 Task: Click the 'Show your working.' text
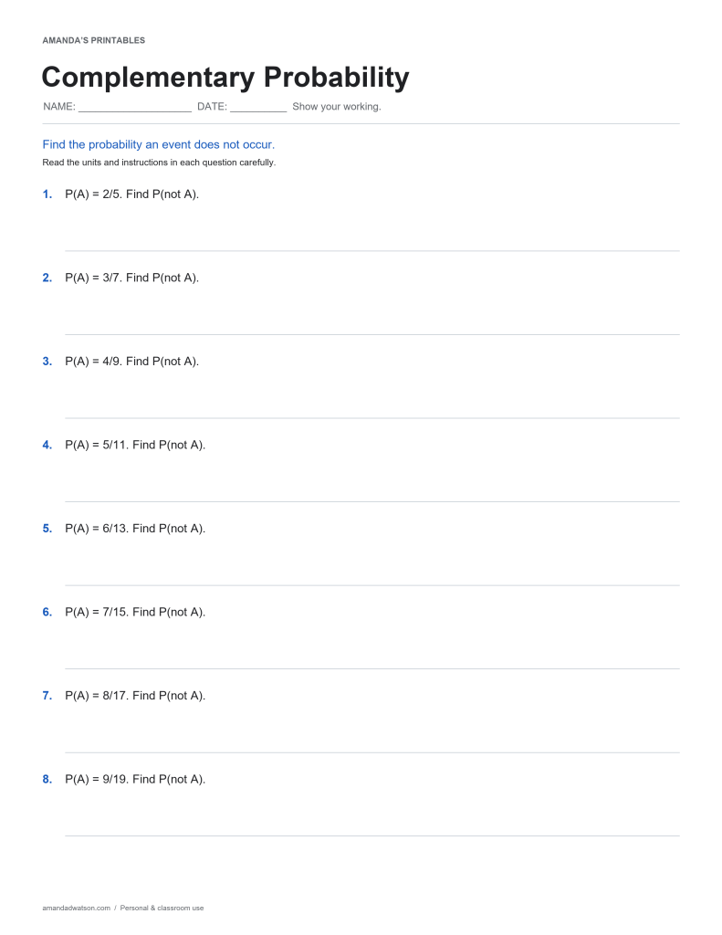(x=336, y=107)
